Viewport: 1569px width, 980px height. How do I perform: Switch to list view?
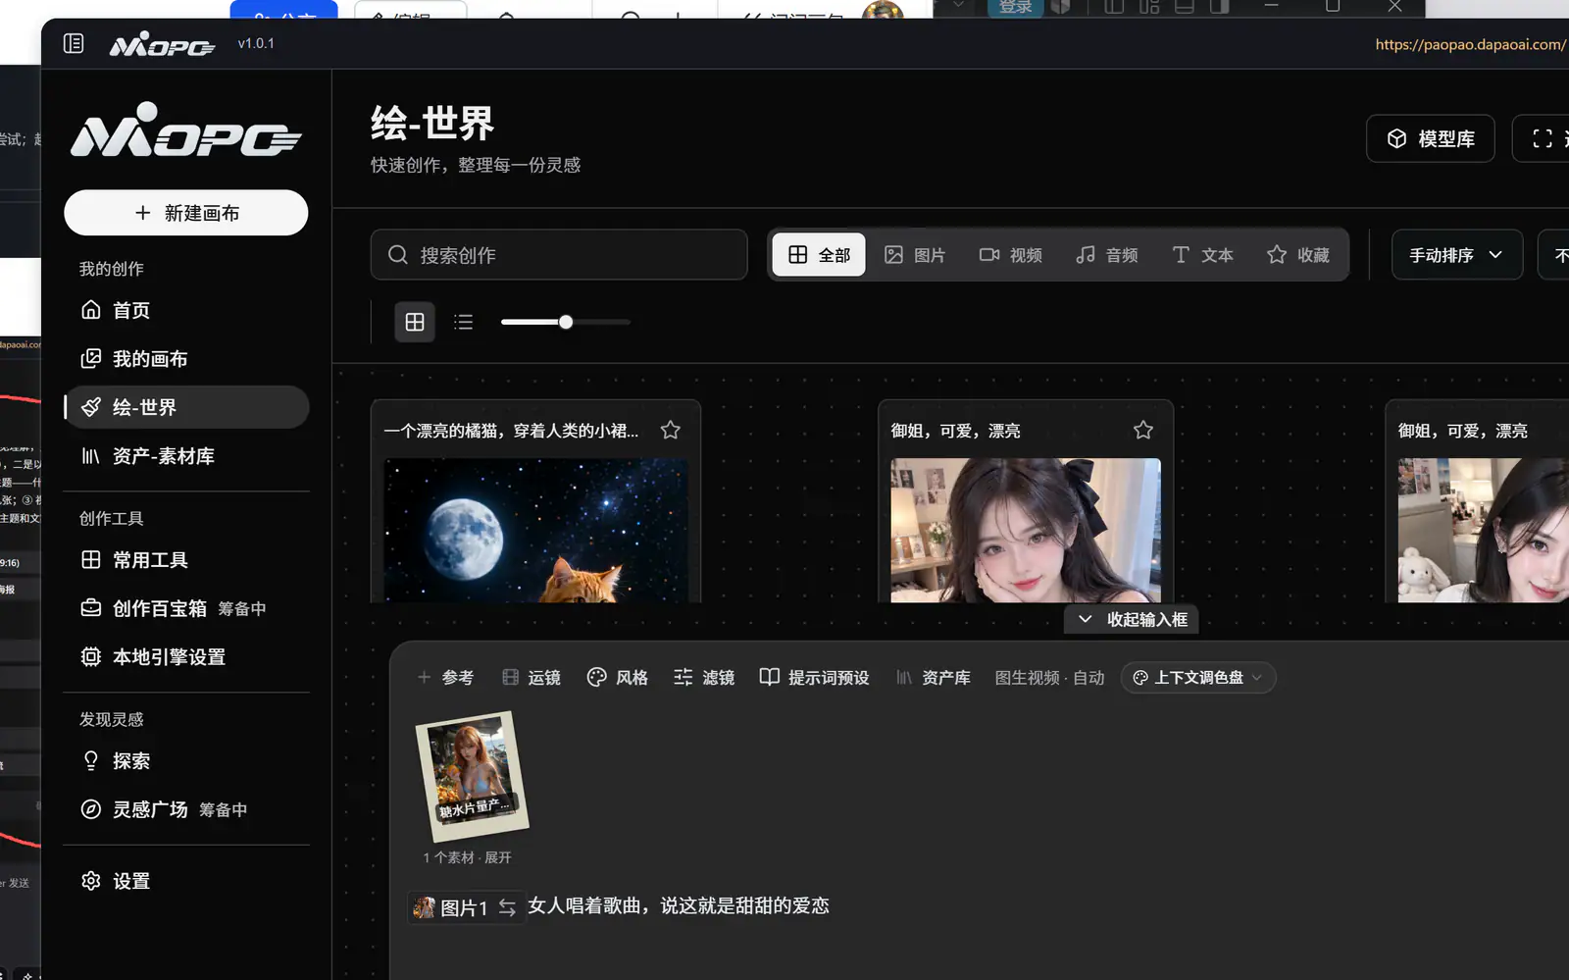click(464, 322)
